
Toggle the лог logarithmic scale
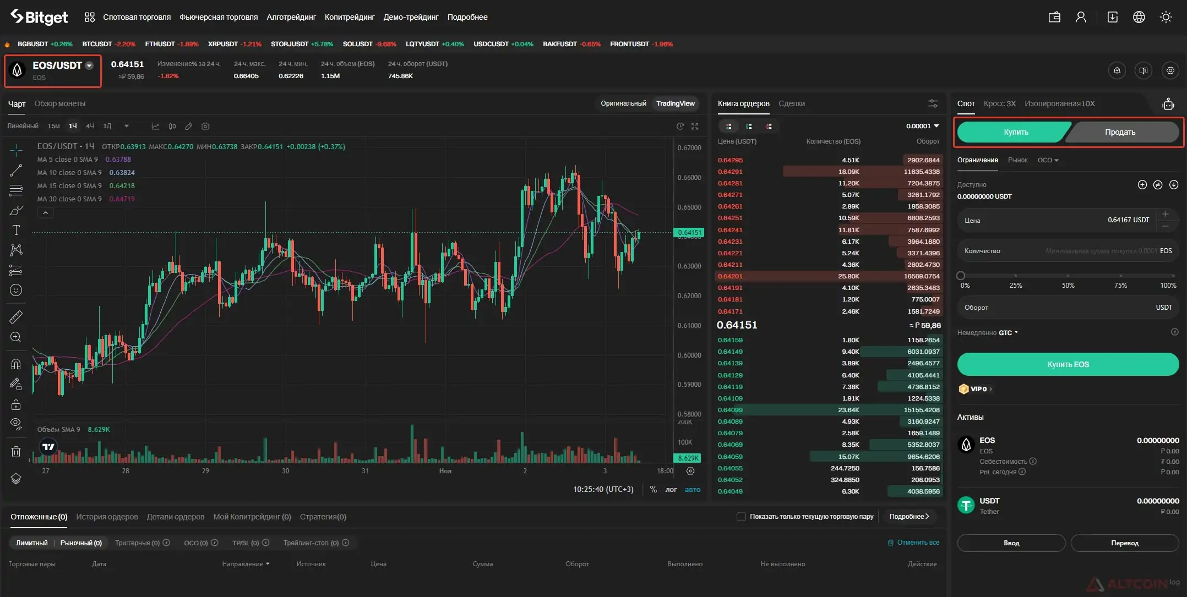pyautogui.click(x=671, y=489)
